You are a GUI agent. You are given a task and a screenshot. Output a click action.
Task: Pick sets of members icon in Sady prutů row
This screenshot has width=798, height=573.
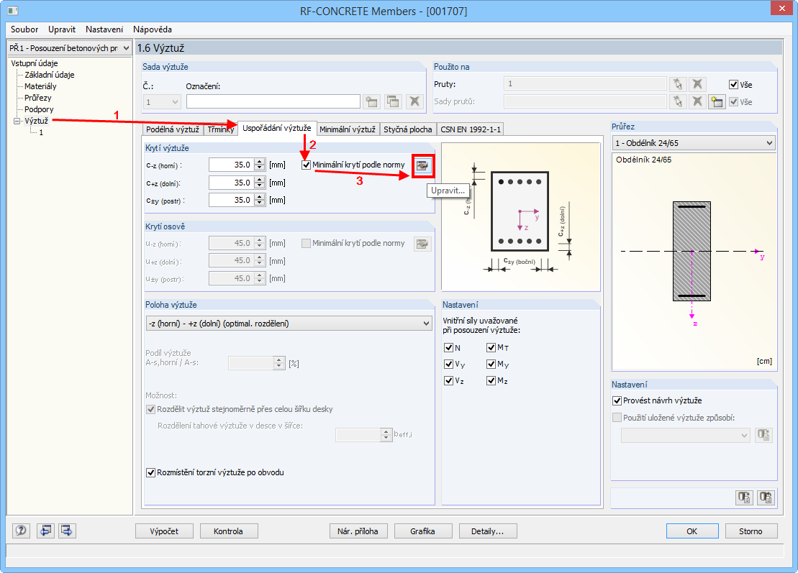tap(677, 101)
